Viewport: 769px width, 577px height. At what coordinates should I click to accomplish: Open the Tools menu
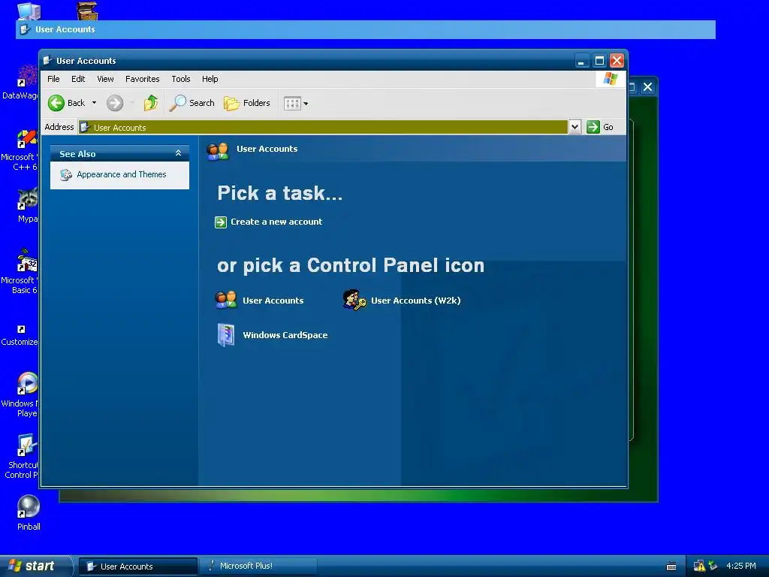[x=180, y=79]
